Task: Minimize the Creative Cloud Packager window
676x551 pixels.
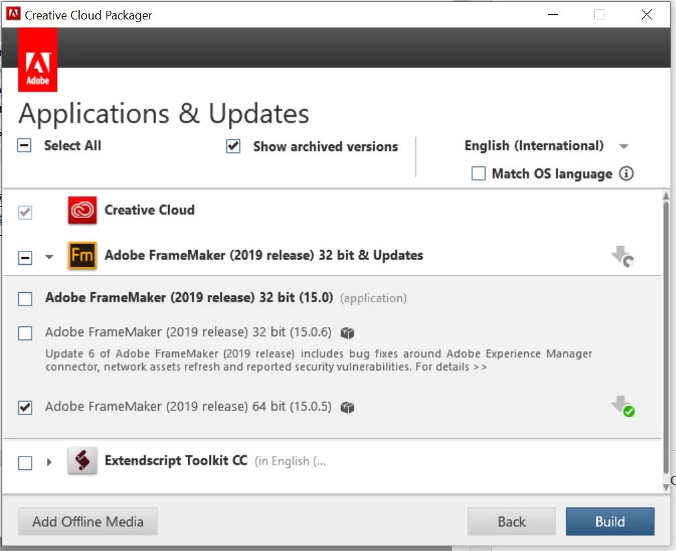Action: 553,14
